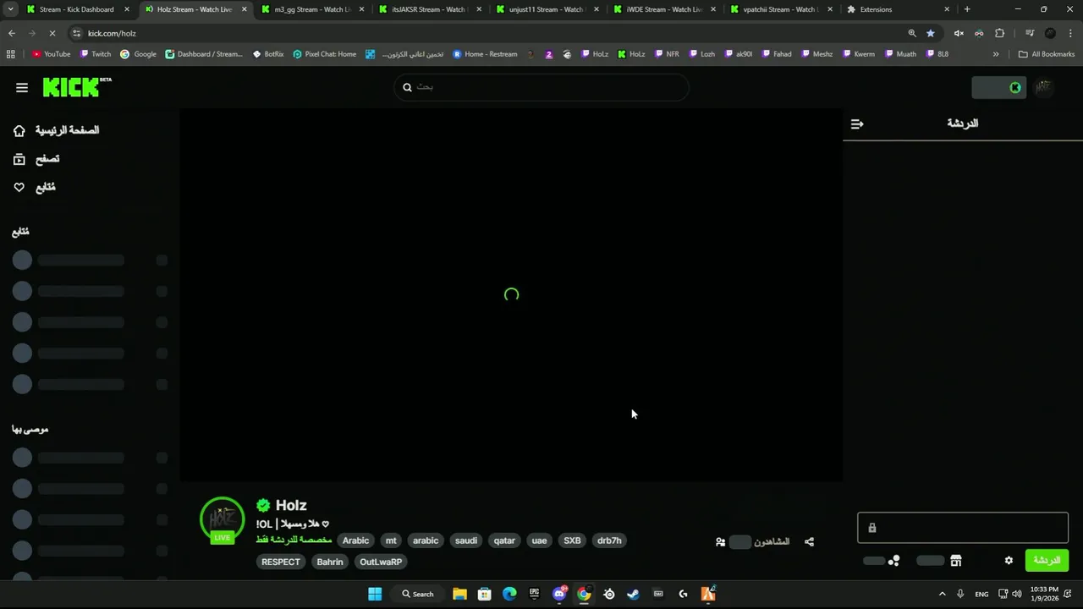
Task: Switch to Stream - Kick Dashboard tab
Action: point(76,9)
